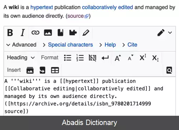Insert a reference with the bookmark icon
179x130 pixels.
click(61, 32)
